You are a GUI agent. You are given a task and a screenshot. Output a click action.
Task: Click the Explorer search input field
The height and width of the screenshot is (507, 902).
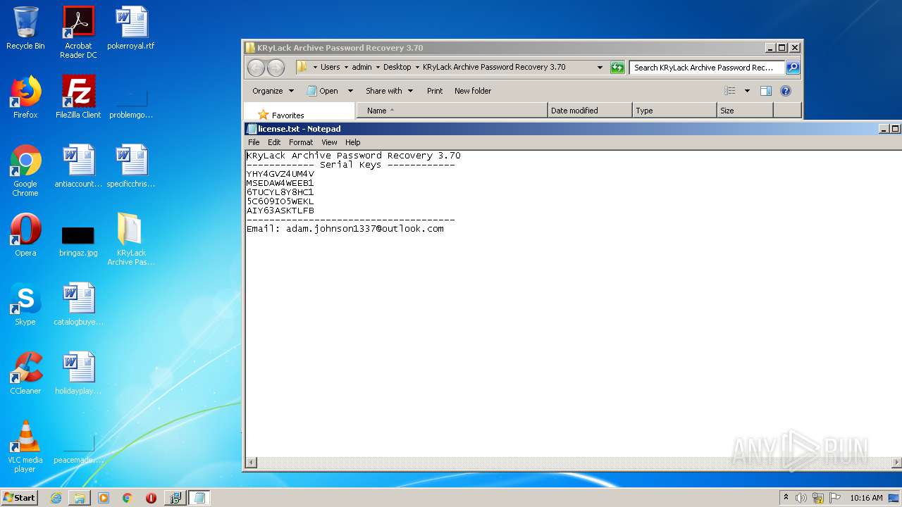[707, 68]
